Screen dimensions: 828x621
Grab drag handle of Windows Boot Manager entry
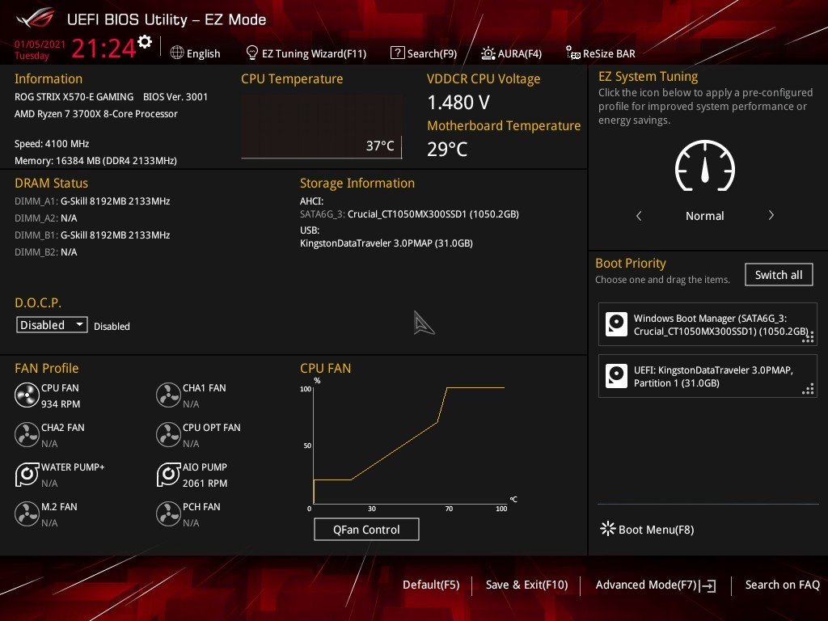click(808, 337)
